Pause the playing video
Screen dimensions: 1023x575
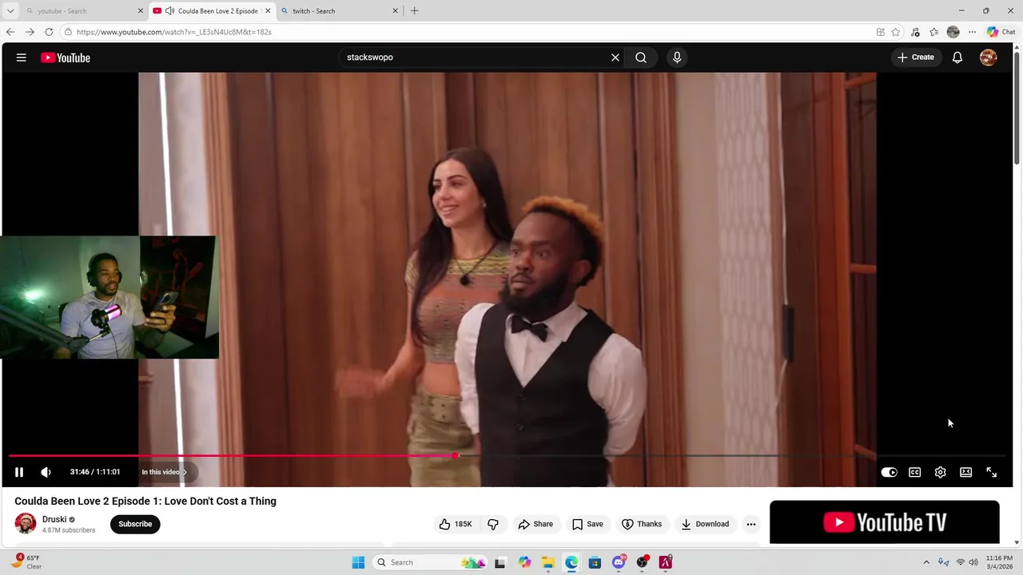click(19, 472)
